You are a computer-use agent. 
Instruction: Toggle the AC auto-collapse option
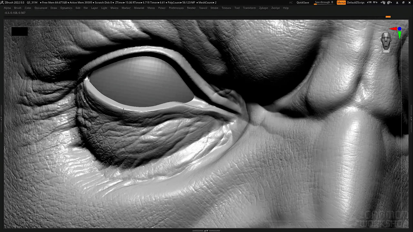click(x=291, y=3)
